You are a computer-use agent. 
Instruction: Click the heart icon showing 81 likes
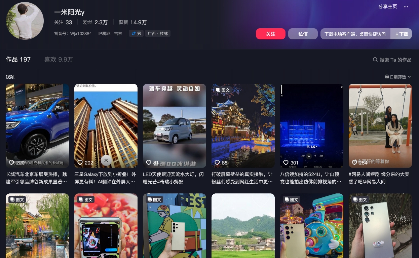pos(149,162)
